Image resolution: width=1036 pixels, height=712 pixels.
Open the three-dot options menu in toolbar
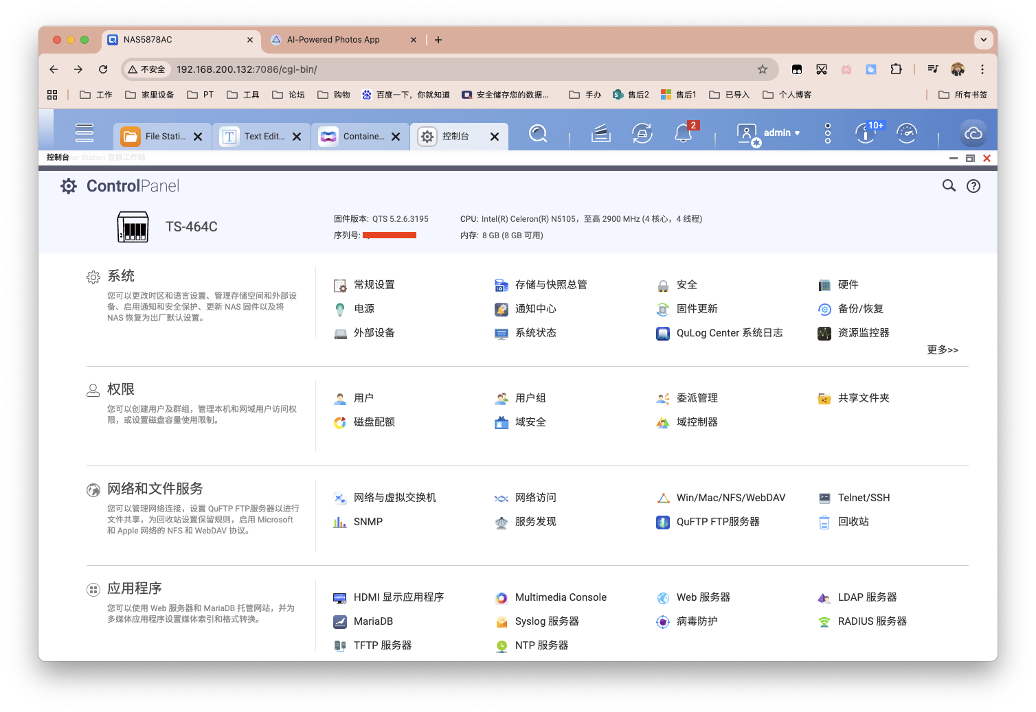pyautogui.click(x=827, y=133)
